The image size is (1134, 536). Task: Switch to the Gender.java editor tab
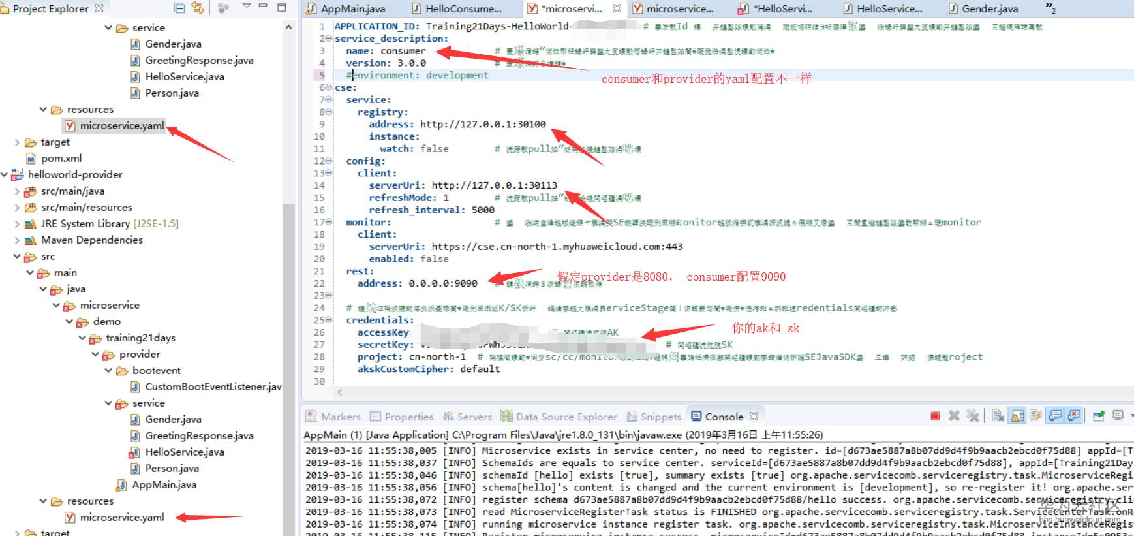point(983,8)
